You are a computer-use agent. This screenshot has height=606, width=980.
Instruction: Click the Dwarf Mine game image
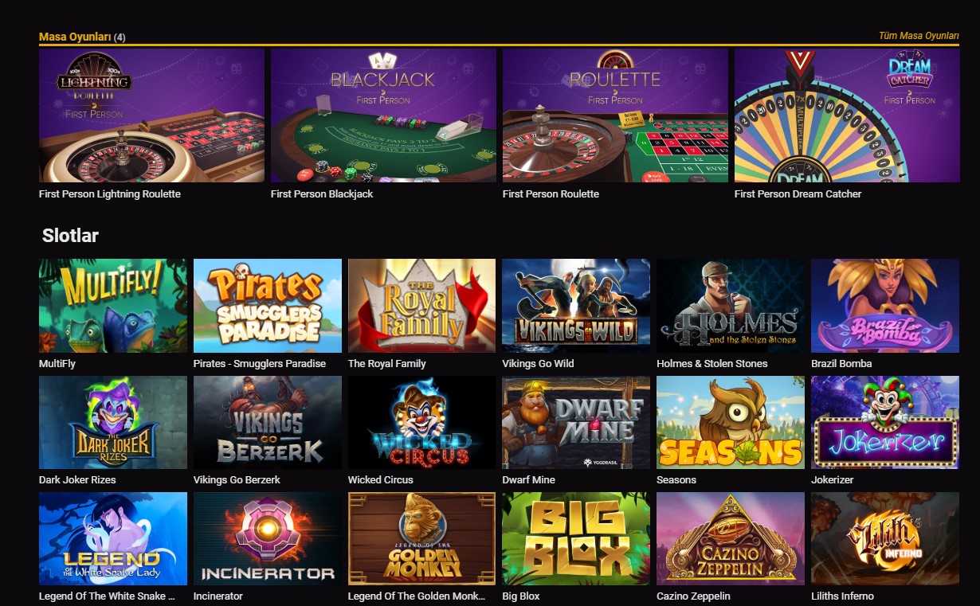coord(576,422)
